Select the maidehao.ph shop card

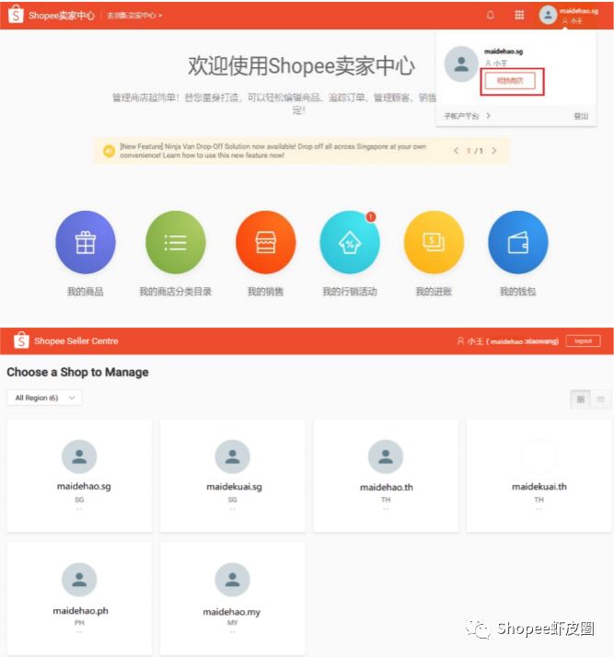pyautogui.click(x=80, y=599)
